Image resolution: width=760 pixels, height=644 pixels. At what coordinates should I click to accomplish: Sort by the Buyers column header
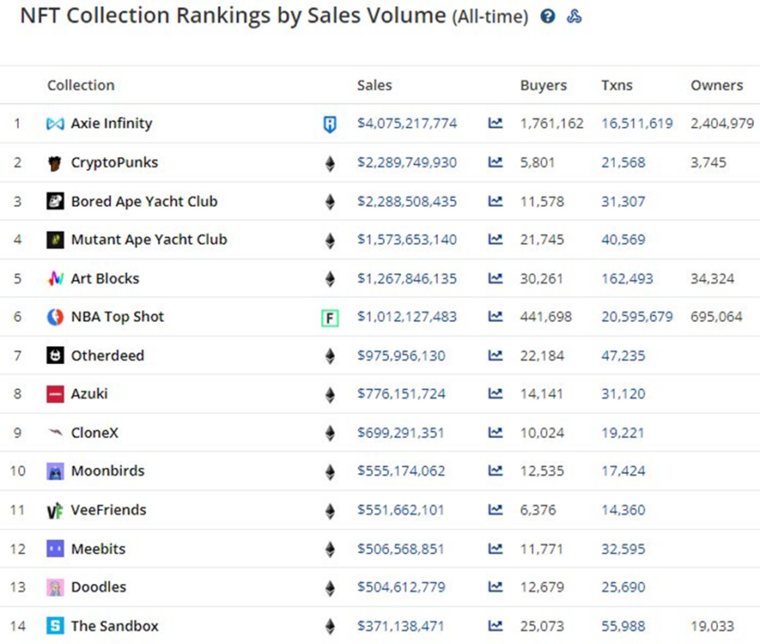coord(544,85)
